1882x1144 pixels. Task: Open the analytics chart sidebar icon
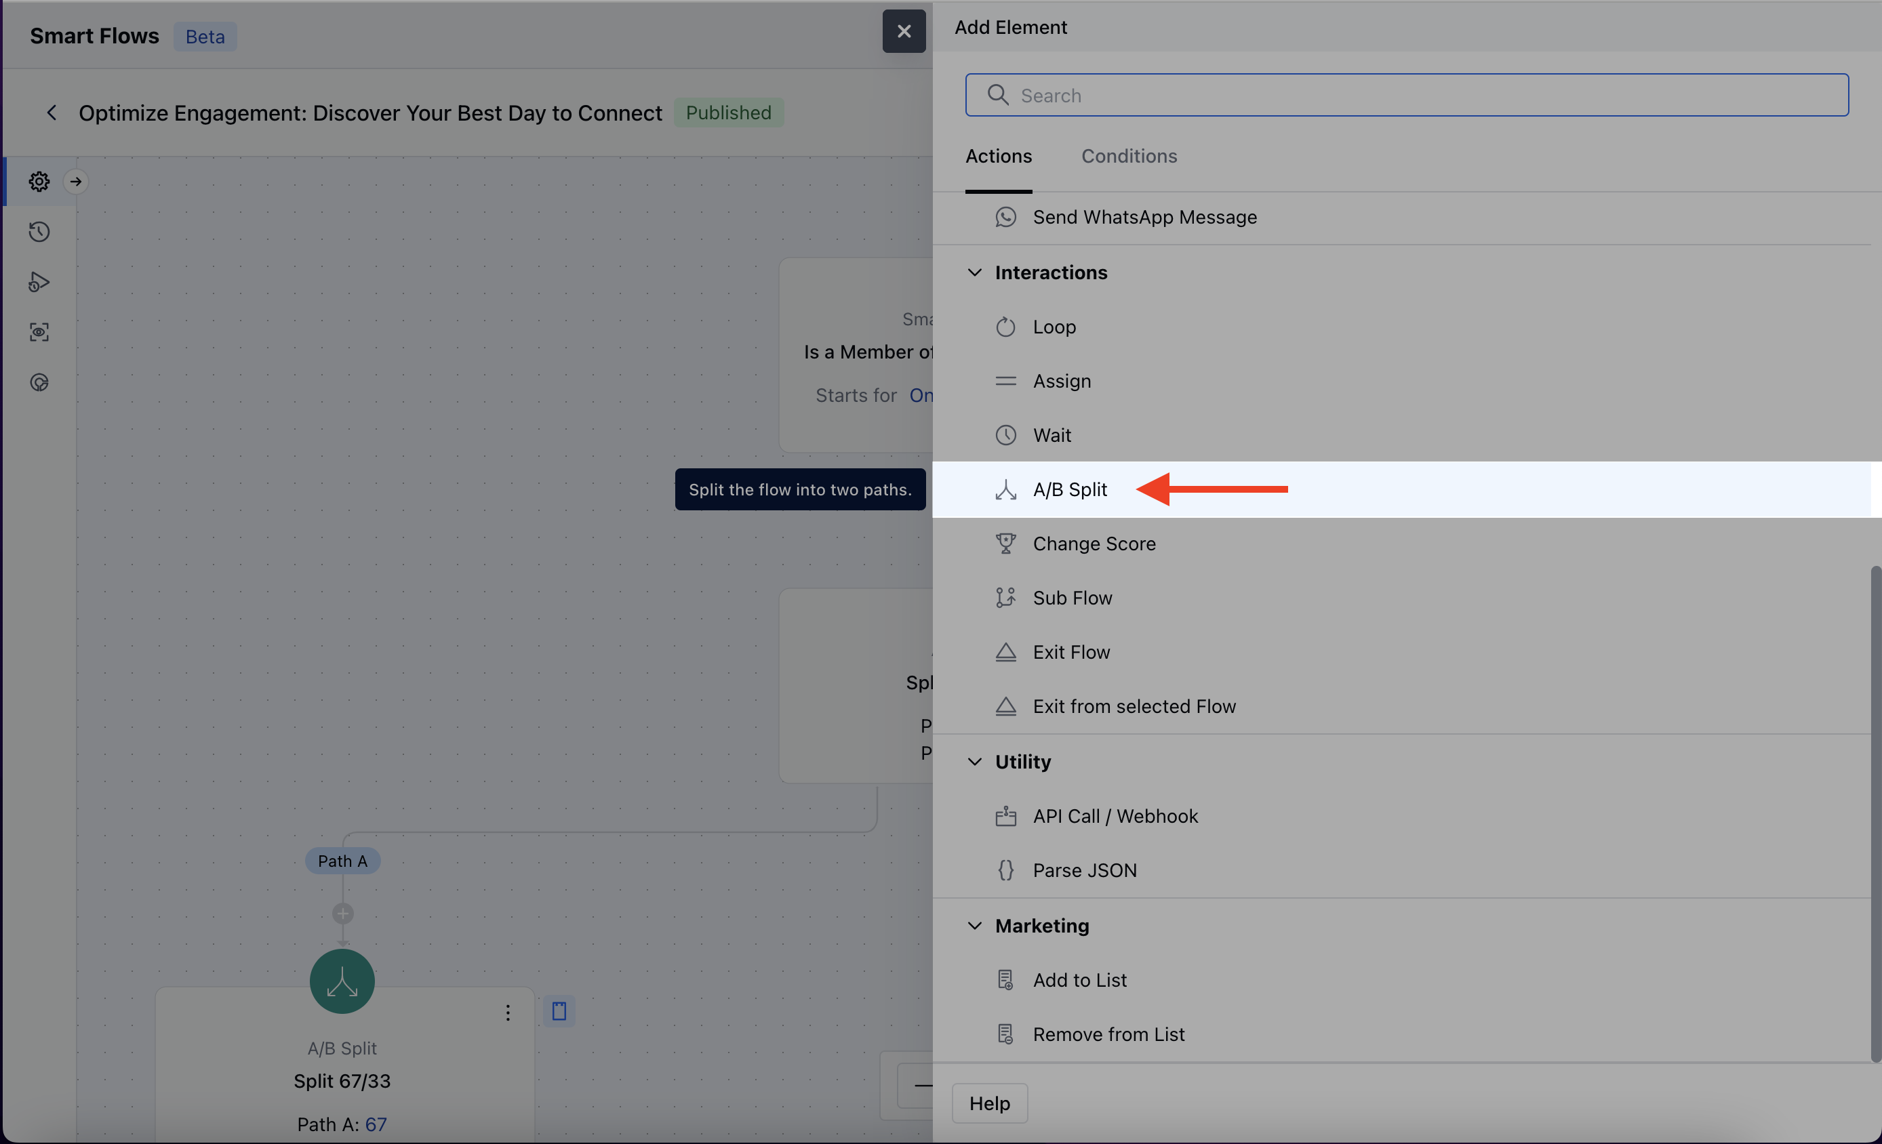click(x=39, y=382)
